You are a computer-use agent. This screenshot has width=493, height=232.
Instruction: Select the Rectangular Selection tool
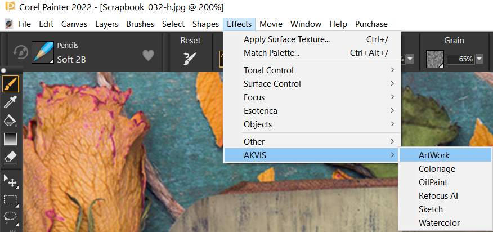point(10,199)
